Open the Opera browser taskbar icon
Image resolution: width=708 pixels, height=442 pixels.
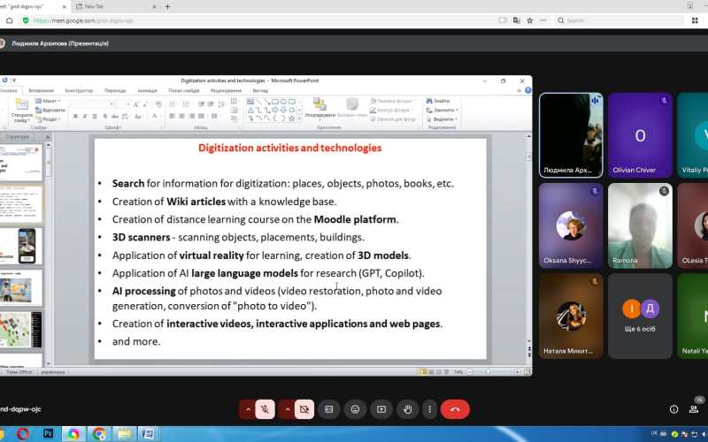[x=23, y=434]
